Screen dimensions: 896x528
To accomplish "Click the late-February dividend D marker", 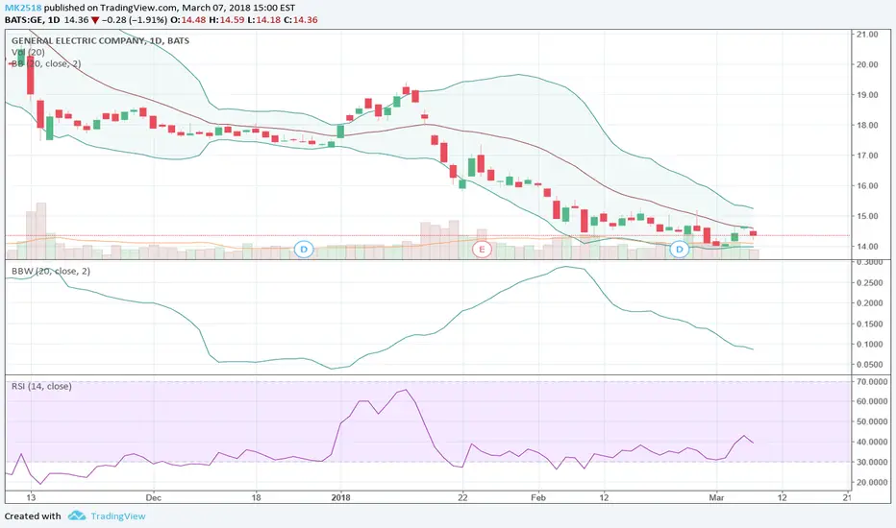I will click(x=679, y=250).
